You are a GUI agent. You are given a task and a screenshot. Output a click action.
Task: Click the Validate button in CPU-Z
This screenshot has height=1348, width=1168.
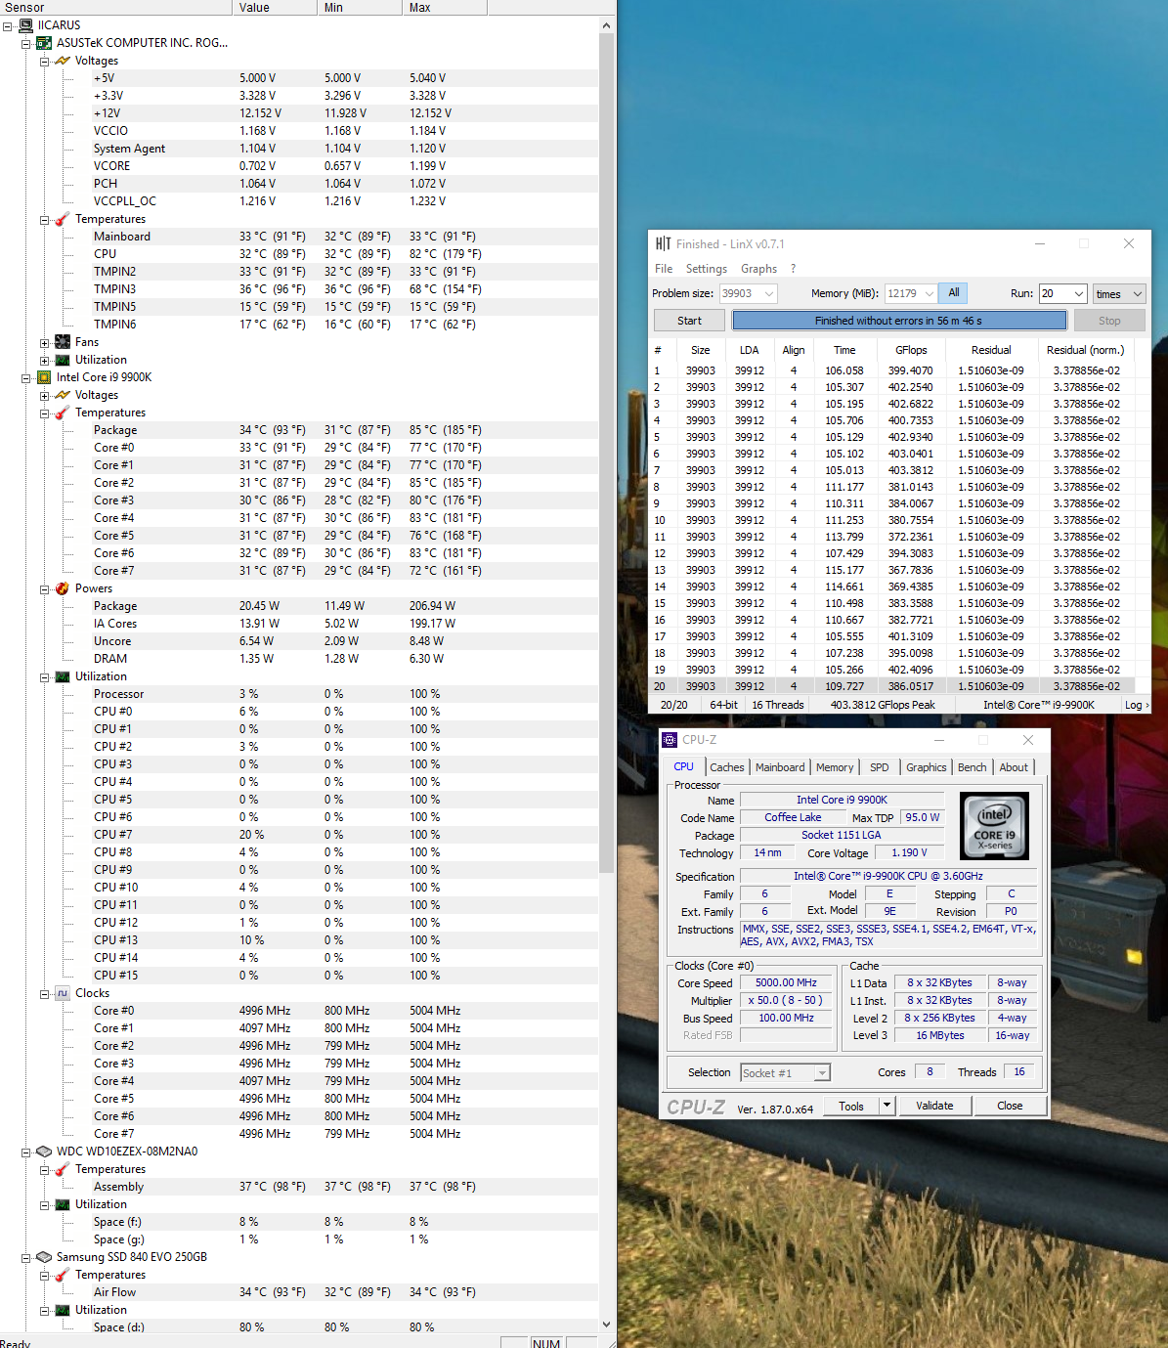(x=934, y=1106)
